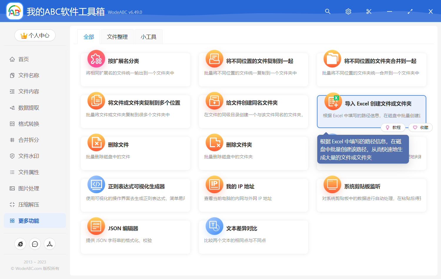
Task: Click the 教程 tutorial button
Action: coord(393,127)
